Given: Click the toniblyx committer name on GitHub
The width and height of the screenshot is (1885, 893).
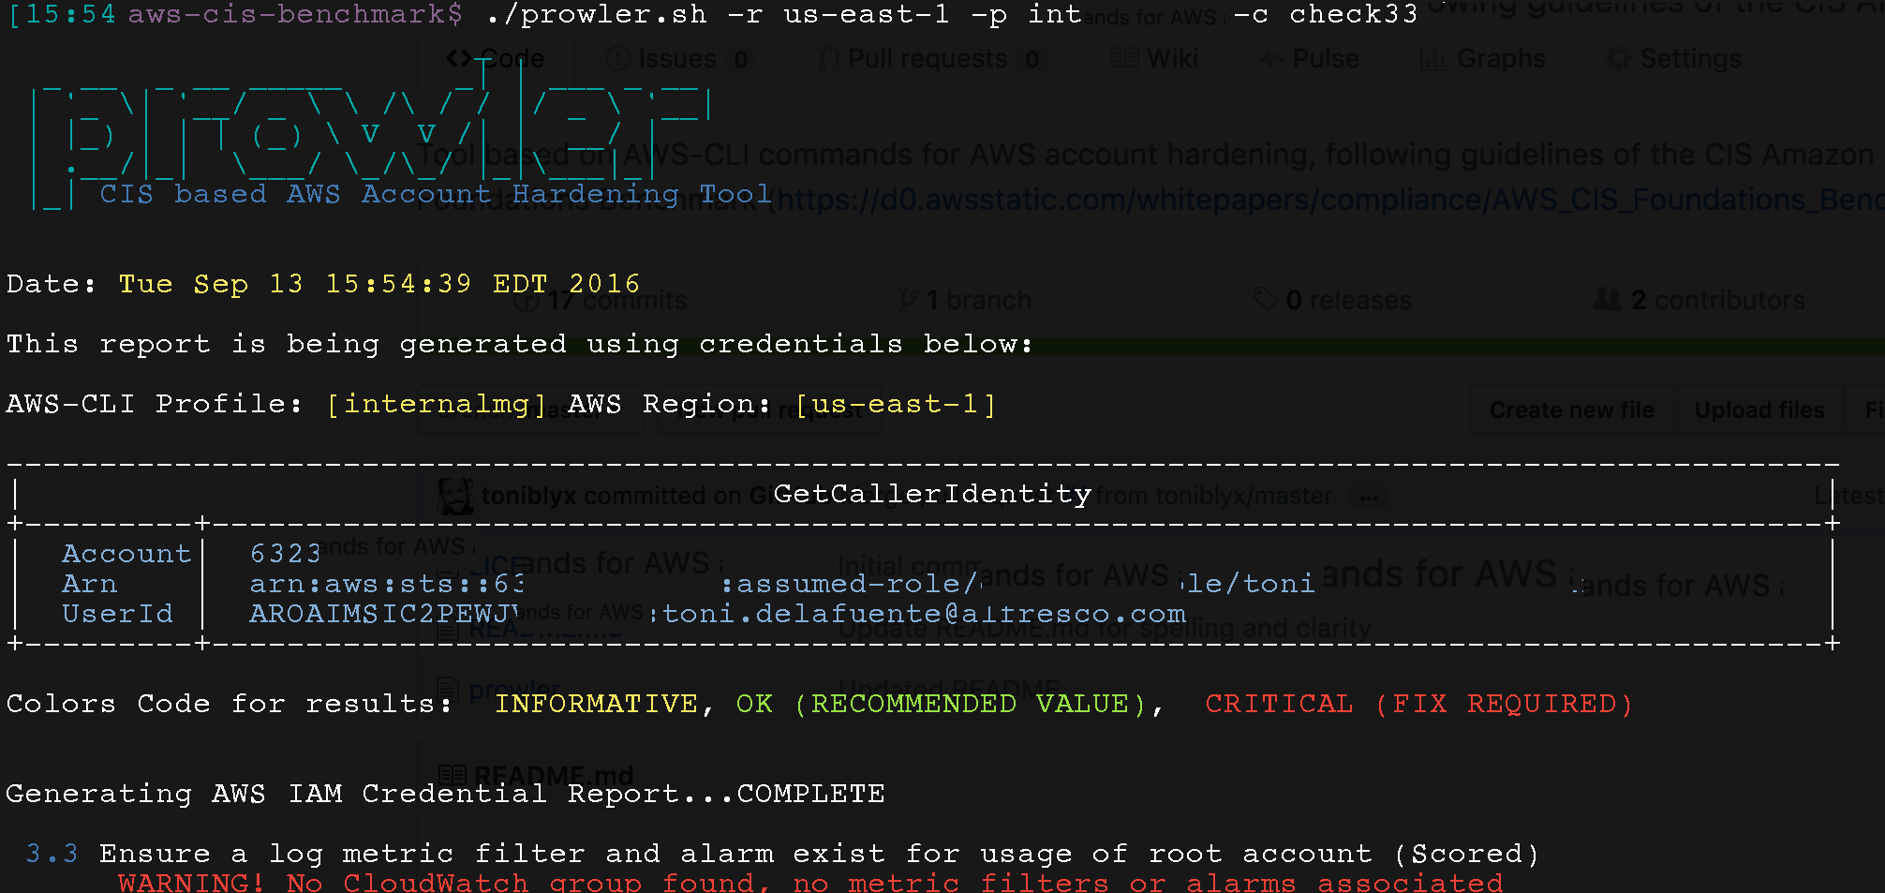Looking at the screenshot, I should coord(528,496).
